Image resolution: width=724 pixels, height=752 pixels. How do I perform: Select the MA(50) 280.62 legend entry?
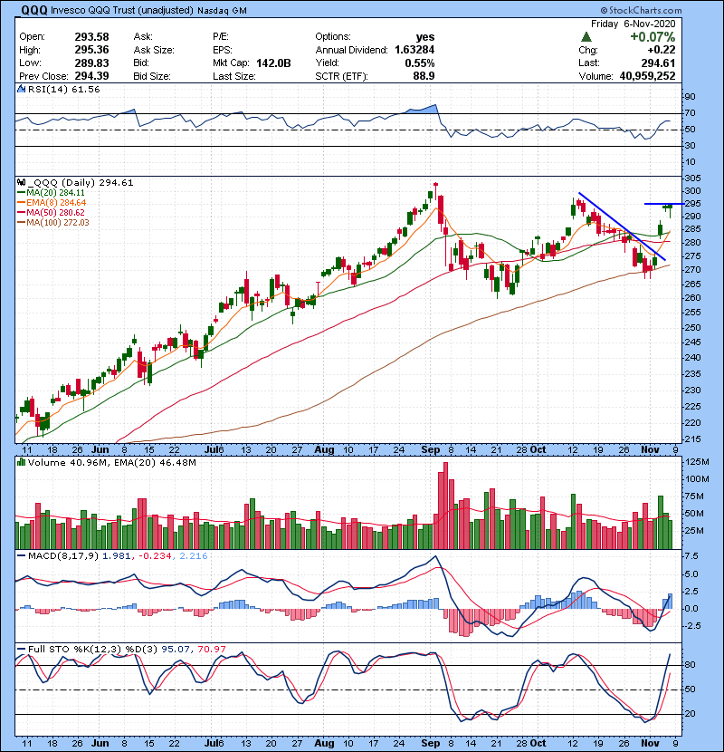coord(51,212)
